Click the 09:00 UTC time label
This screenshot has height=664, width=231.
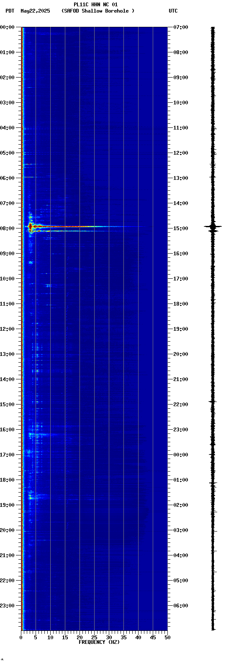point(181,78)
